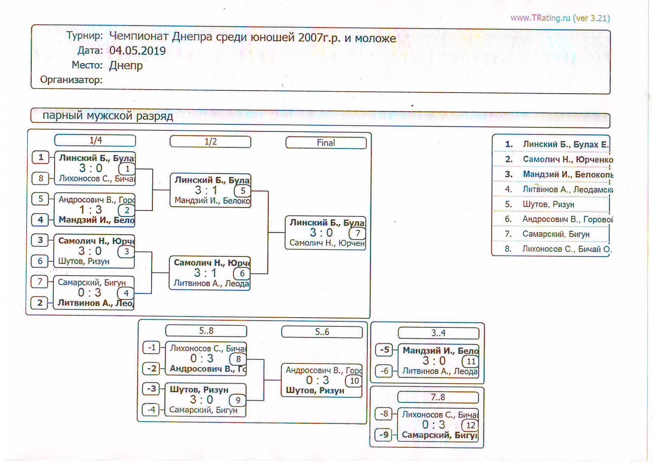Screen dimensions: 655x463
Task: Click the парный мужской разряд section title
Action: 108,116
